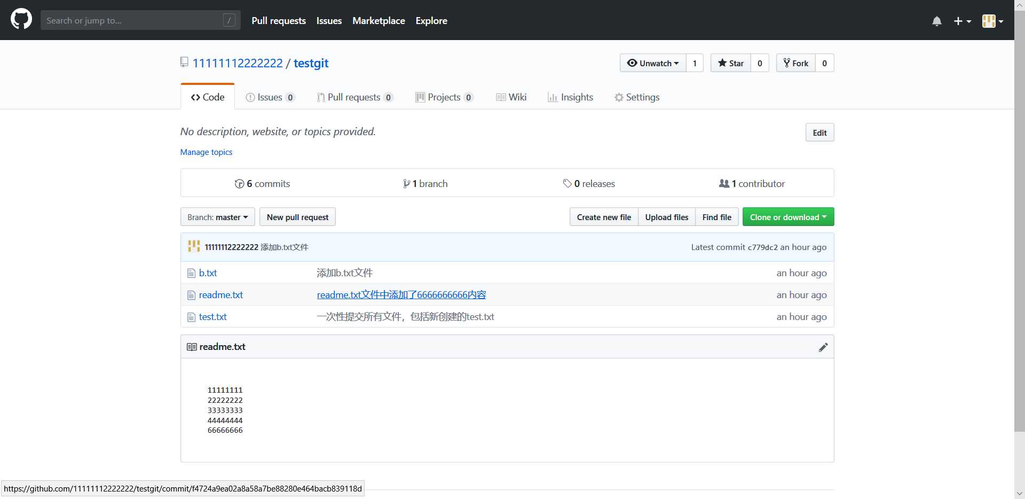Click the b.txt file icon
Image resolution: width=1025 pixels, height=499 pixels.
tap(191, 273)
